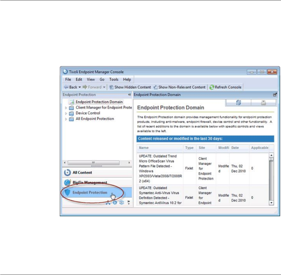The image size is (281, 275).
Task: Sort the table by Type column
Action: (x=190, y=148)
